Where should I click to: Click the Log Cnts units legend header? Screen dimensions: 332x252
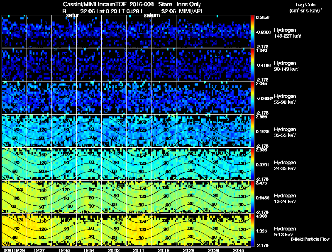click(x=305, y=5)
